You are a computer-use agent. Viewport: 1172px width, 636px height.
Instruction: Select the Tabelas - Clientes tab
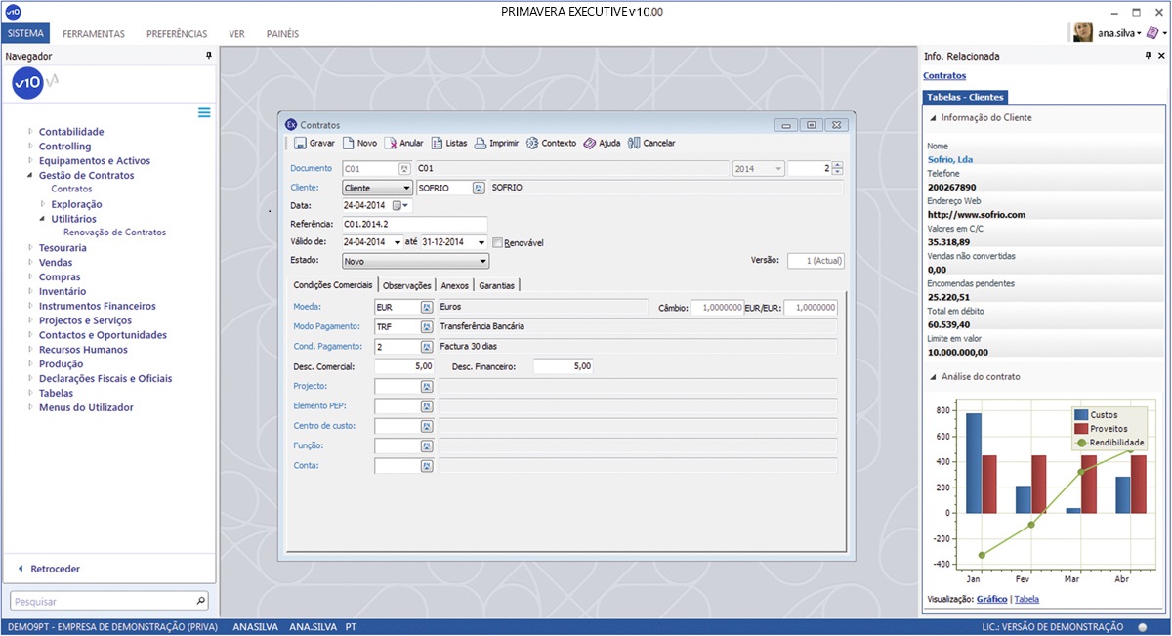[x=965, y=97]
